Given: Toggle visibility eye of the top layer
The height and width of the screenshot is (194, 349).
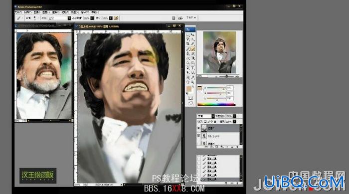Looking at the screenshot, I should click(198, 128).
